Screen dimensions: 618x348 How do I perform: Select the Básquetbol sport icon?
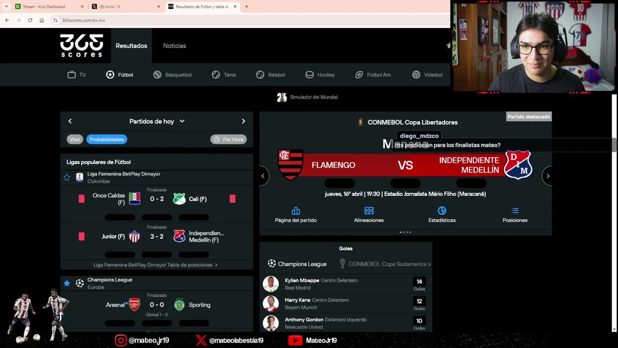(157, 74)
